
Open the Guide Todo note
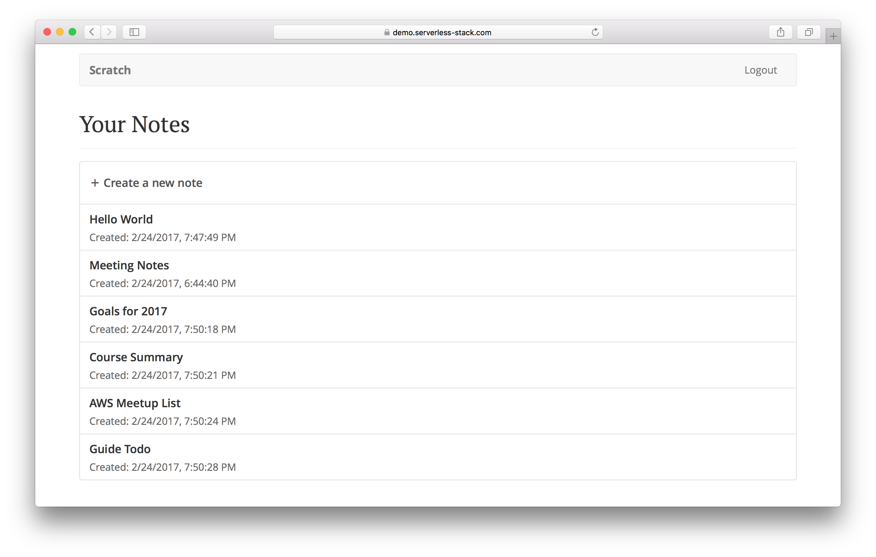[120, 449]
